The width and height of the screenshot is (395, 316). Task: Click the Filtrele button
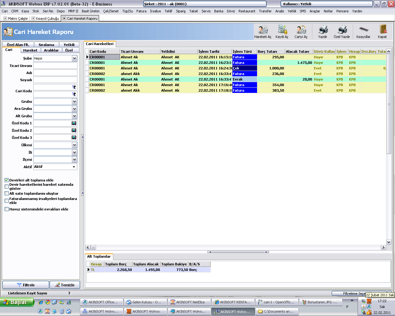[26, 285]
